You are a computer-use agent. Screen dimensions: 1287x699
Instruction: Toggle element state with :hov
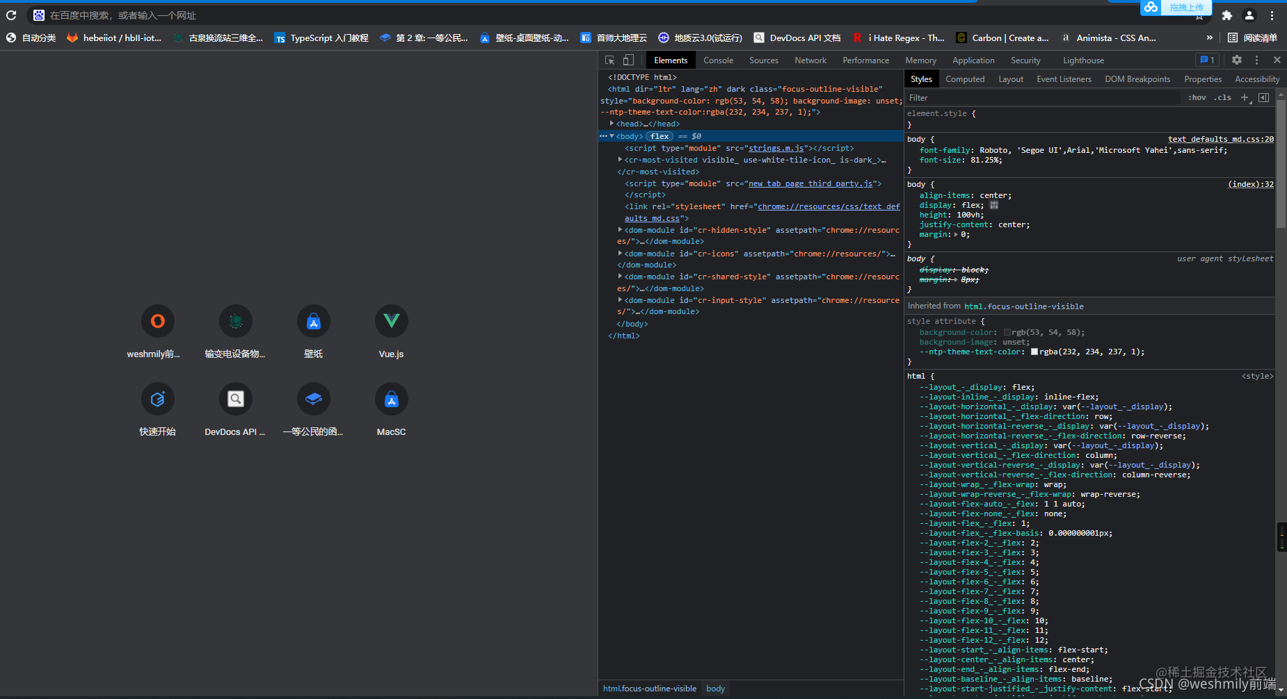click(x=1197, y=98)
